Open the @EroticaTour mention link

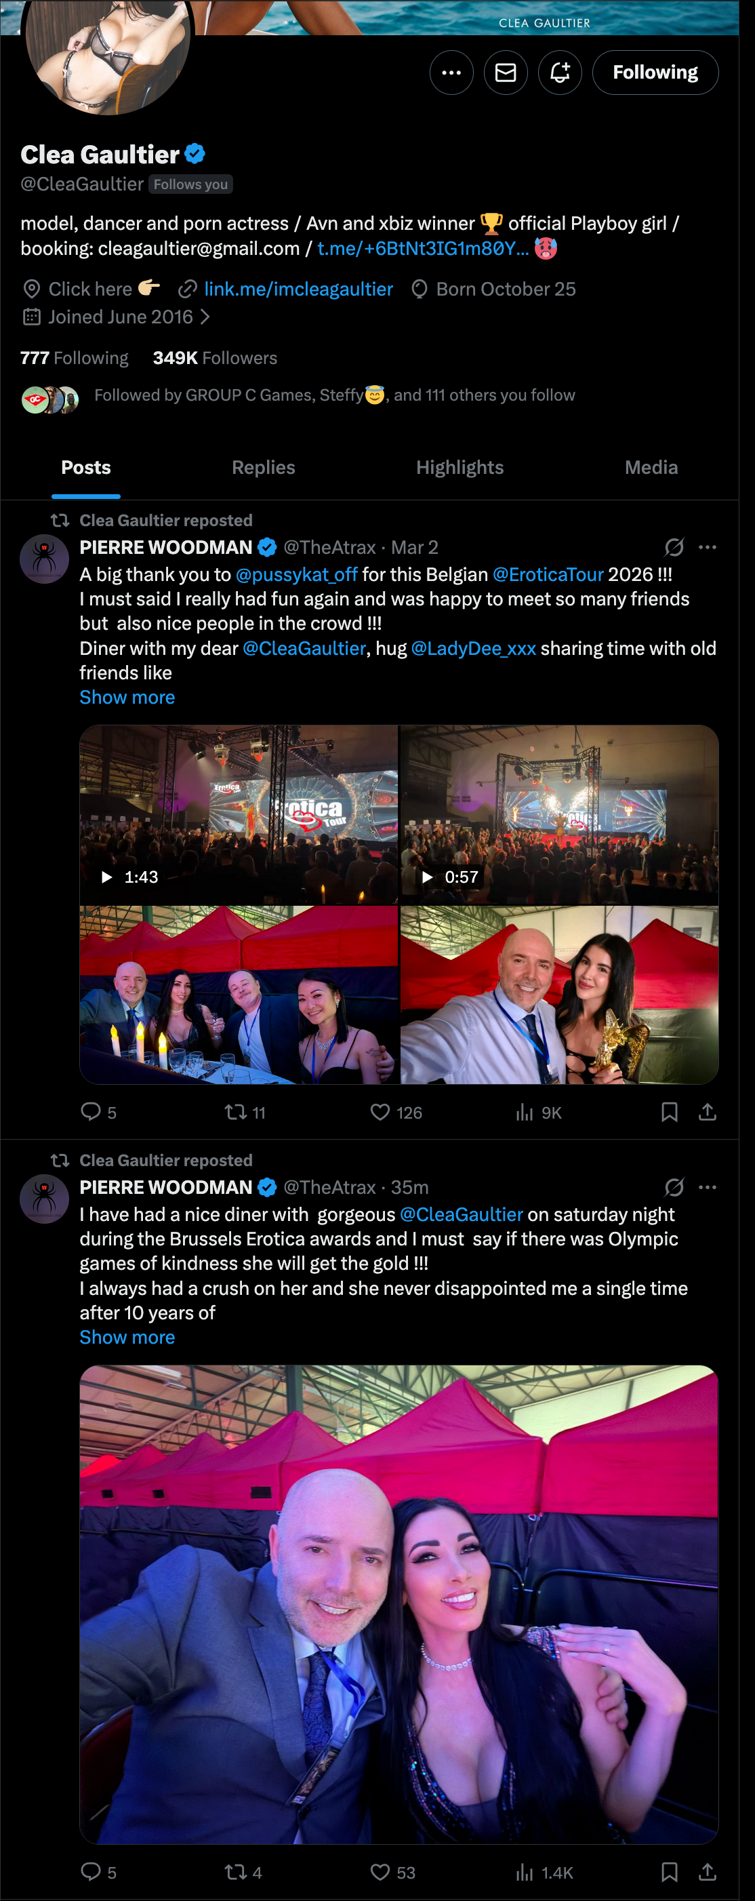click(548, 574)
